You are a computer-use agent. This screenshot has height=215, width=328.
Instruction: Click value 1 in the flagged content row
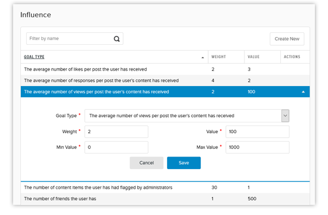(249, 188)
